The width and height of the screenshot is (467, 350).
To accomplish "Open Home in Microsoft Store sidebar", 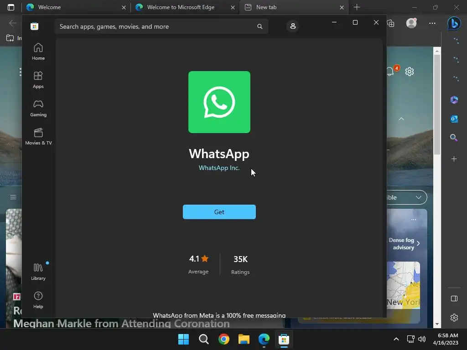I will tap(38, 52).
